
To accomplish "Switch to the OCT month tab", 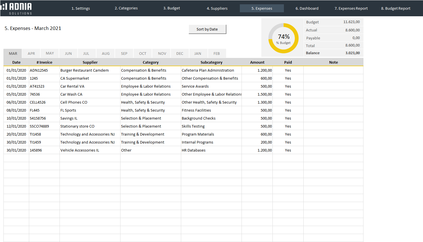I will click(143, 54).
